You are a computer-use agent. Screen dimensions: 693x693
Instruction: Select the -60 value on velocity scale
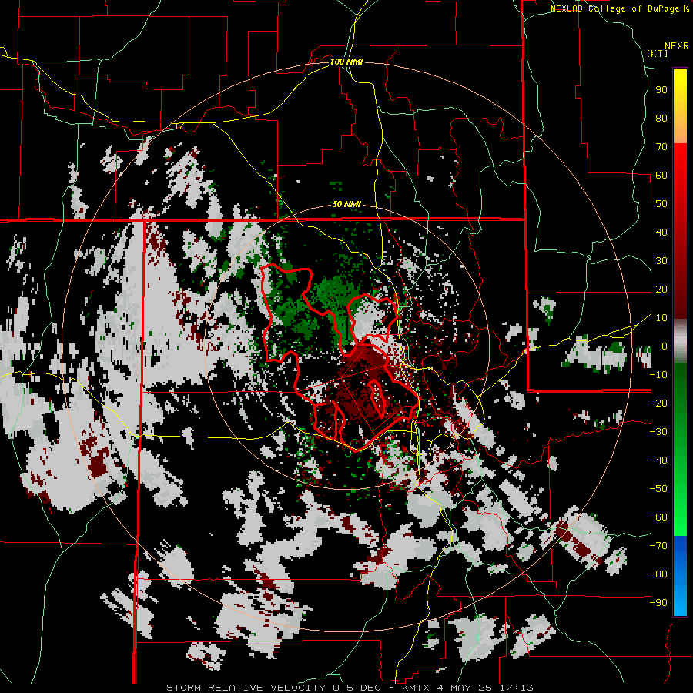point(658,517)
